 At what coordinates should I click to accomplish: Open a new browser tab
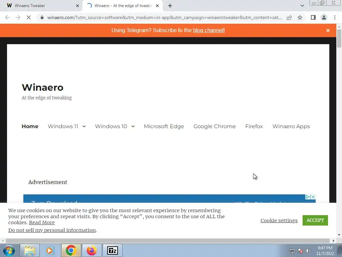click(x=170, y=6)
